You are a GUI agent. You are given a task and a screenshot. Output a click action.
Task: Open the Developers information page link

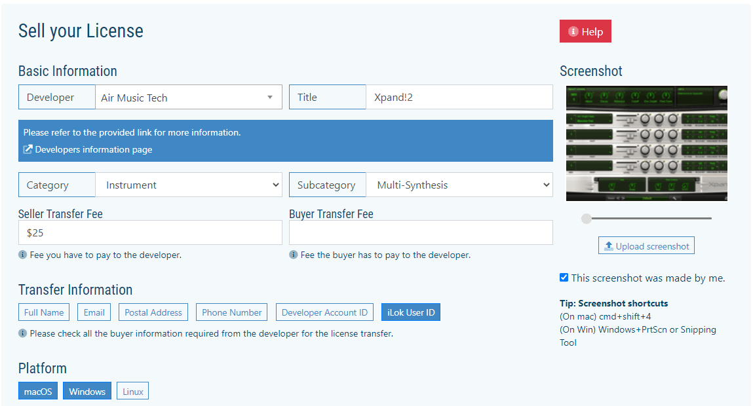point(93,149)
